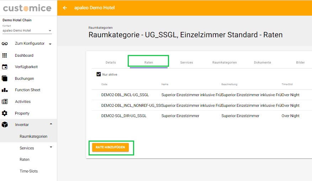312x181 pixels.
Task: Click the Function Sheet bar chart icon
Action: pos(5,90)
